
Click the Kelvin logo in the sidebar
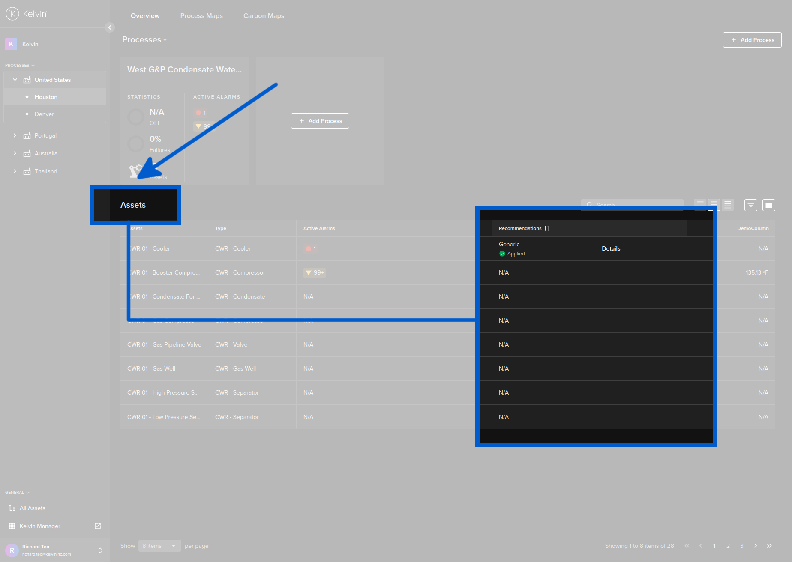tap(26, 14)
